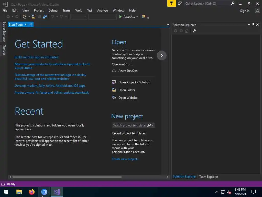262x197 pixels.
Task: Toggle pin on the Start Page tab
Action: 26,24
